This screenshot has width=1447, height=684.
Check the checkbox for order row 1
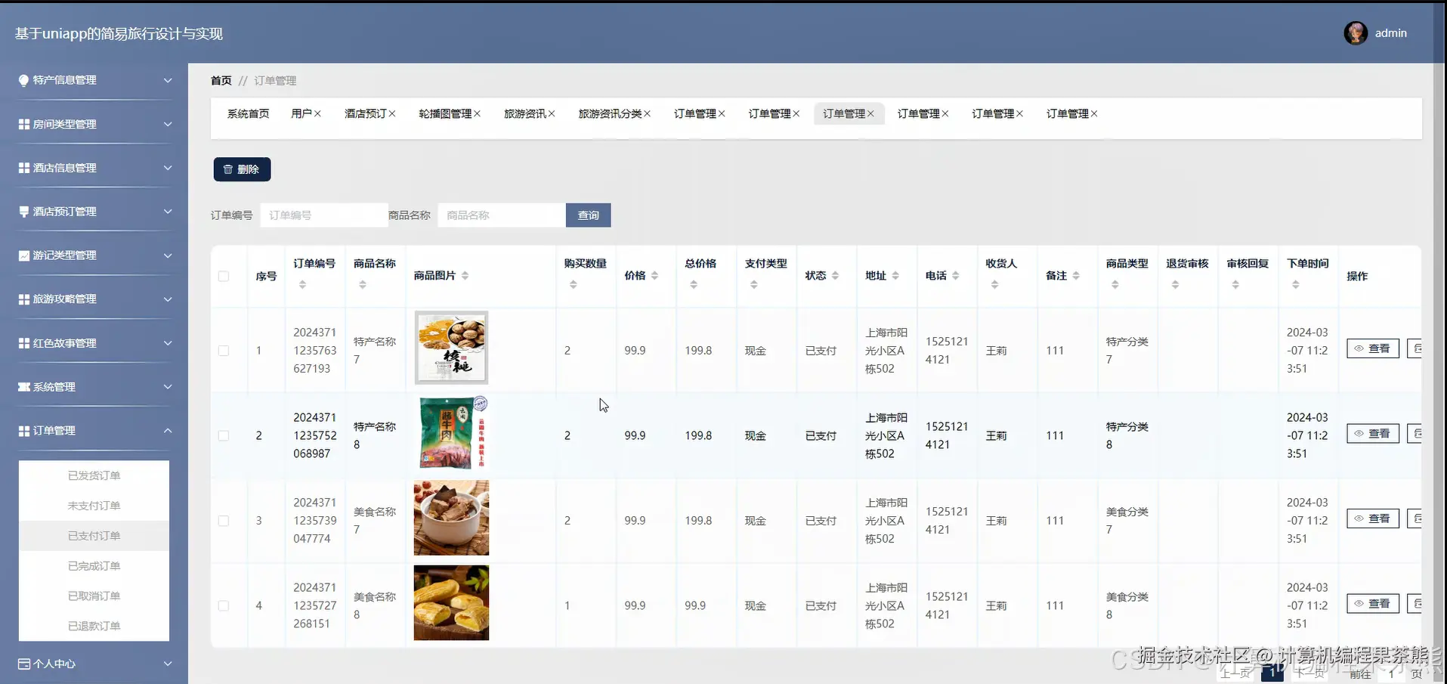tap(224, 350)
